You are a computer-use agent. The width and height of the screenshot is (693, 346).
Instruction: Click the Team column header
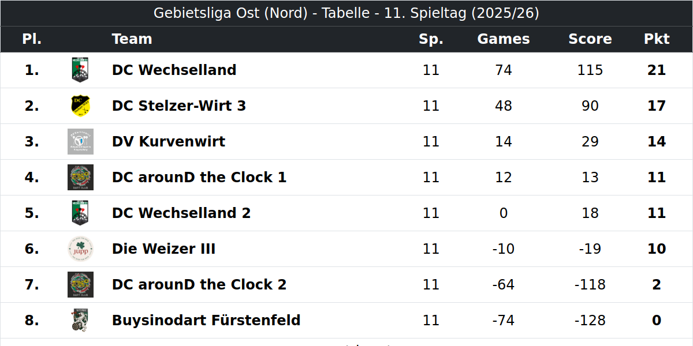point(132,39)
